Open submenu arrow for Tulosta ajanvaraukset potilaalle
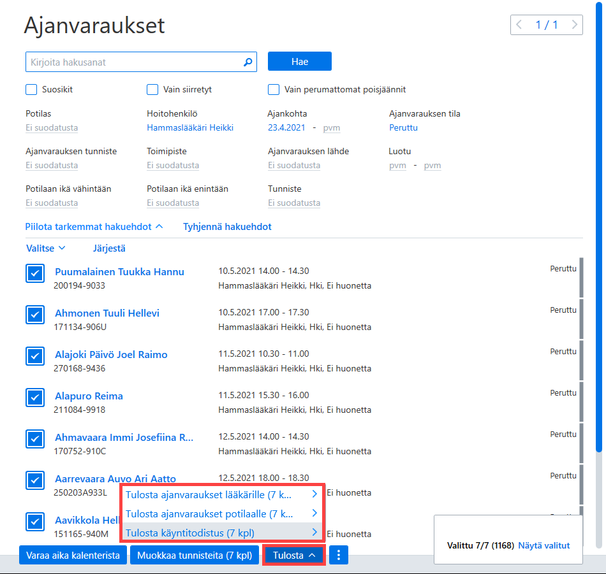 (314, 513)
